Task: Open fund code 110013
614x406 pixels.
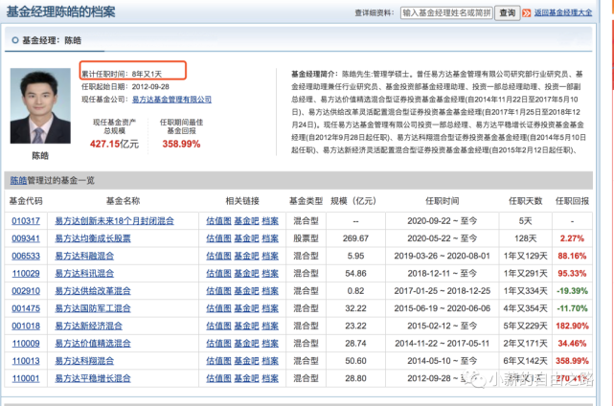Action: point(26,361)
